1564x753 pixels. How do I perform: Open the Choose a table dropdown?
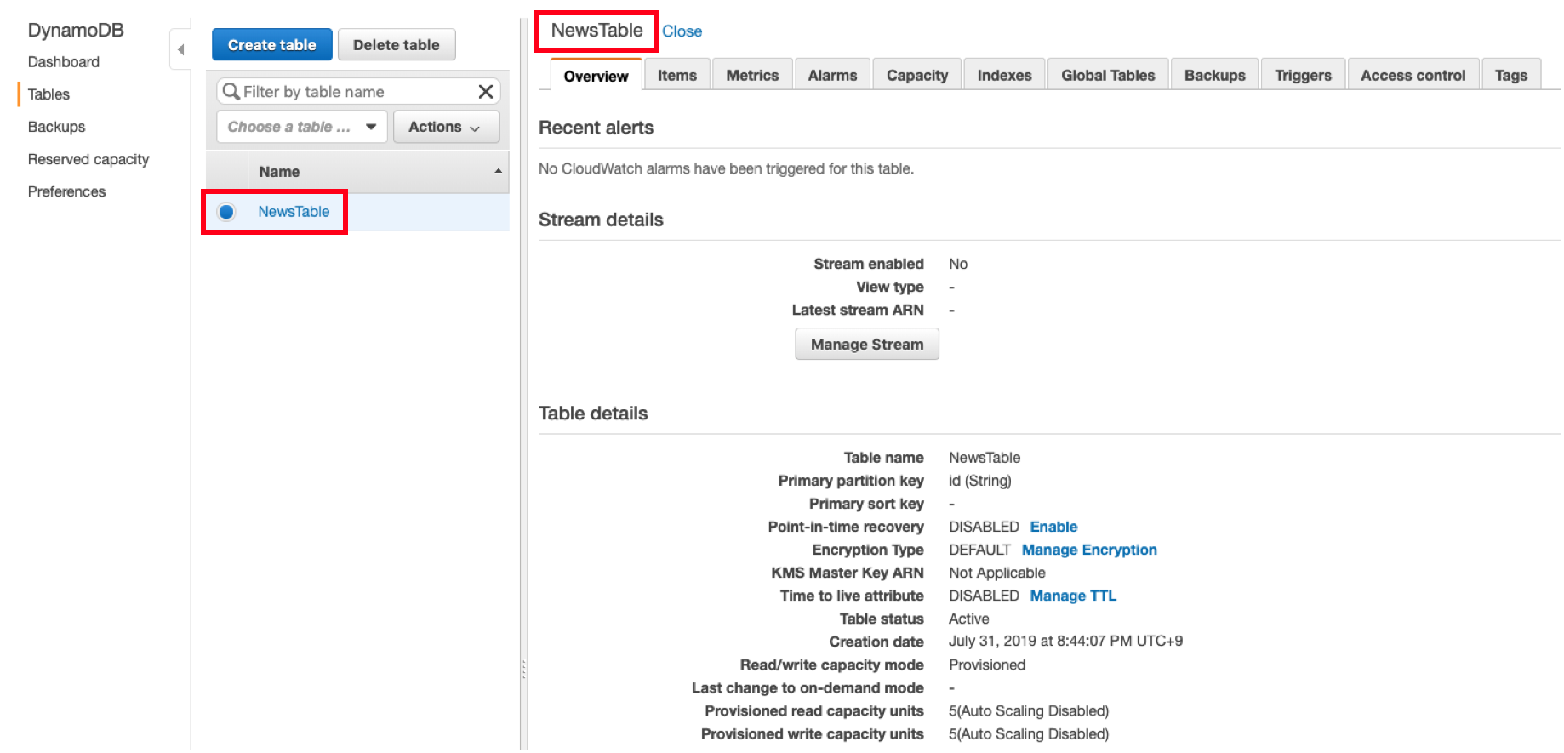click(x=302, y=127)
